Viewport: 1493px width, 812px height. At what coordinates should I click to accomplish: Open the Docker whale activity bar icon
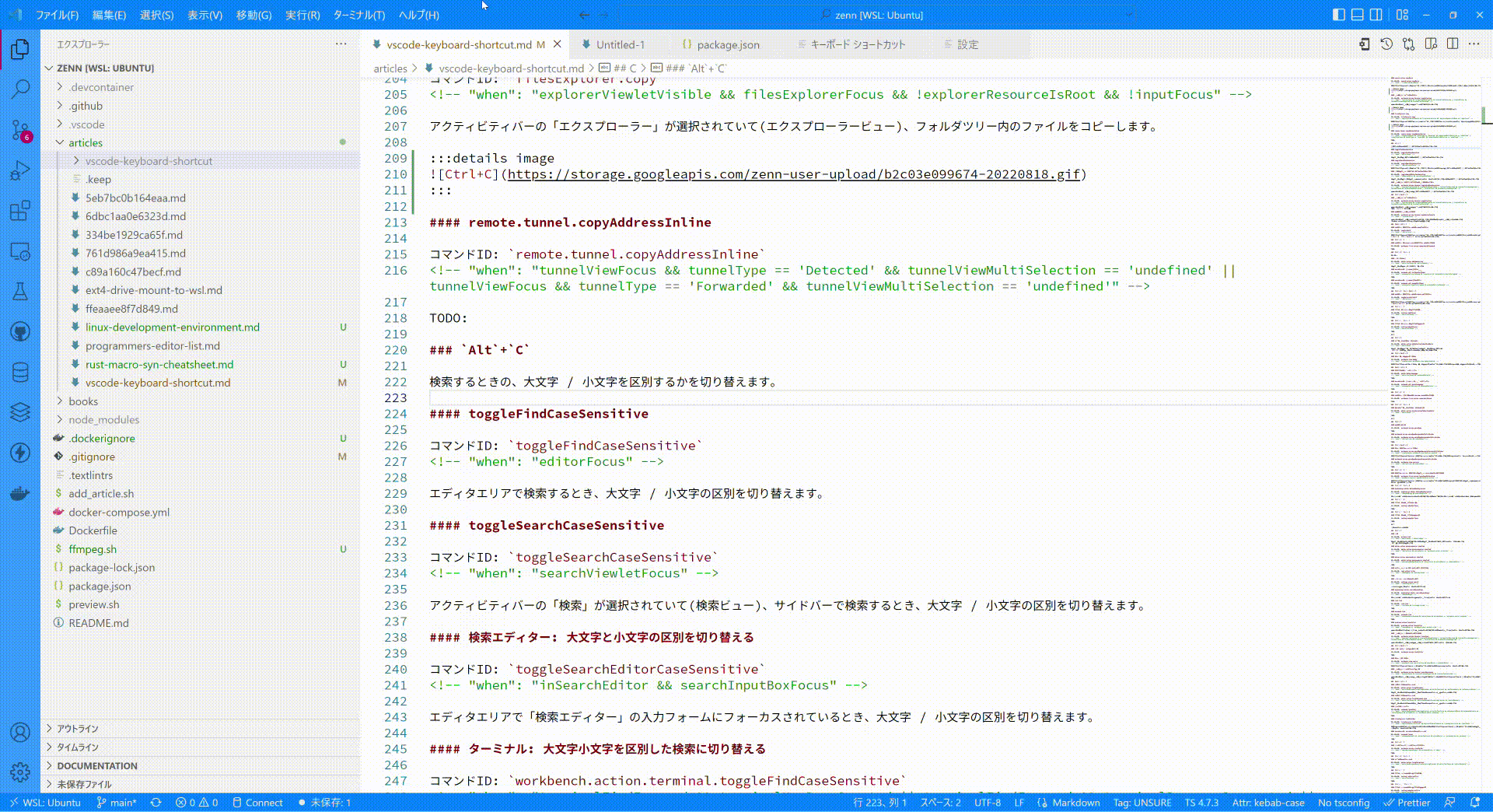coord(20,493)
